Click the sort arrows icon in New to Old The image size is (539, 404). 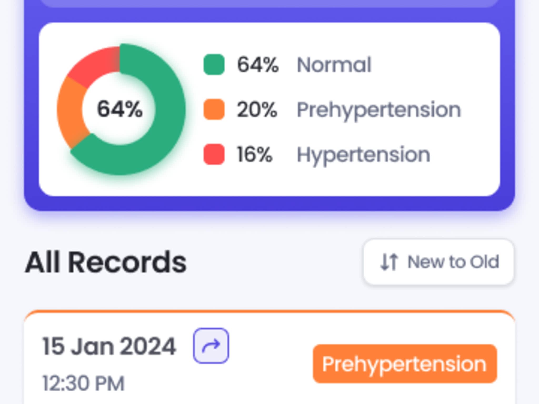pyautogui.click(x=389, y=262)
